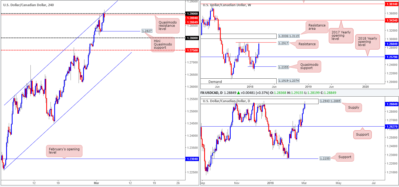The width and height of the screenshot is (399, 187).
Task: Click the 'Demand' zone text
Action: (x=215, y=82)
